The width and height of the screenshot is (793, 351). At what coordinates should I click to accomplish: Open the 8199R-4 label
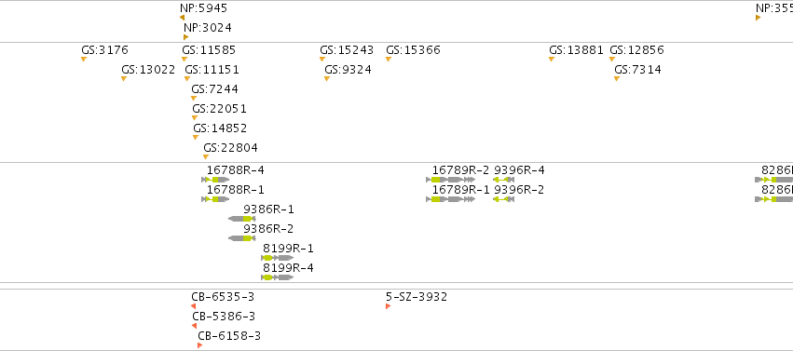click(288, 267)
